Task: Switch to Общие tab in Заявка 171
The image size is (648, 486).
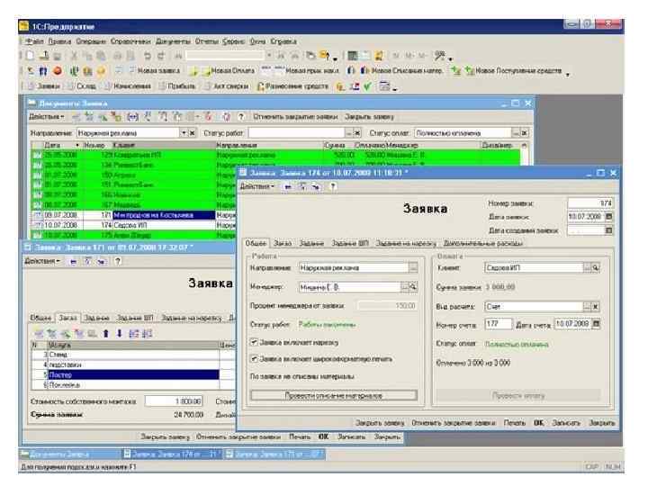Action: coord(40,318)
